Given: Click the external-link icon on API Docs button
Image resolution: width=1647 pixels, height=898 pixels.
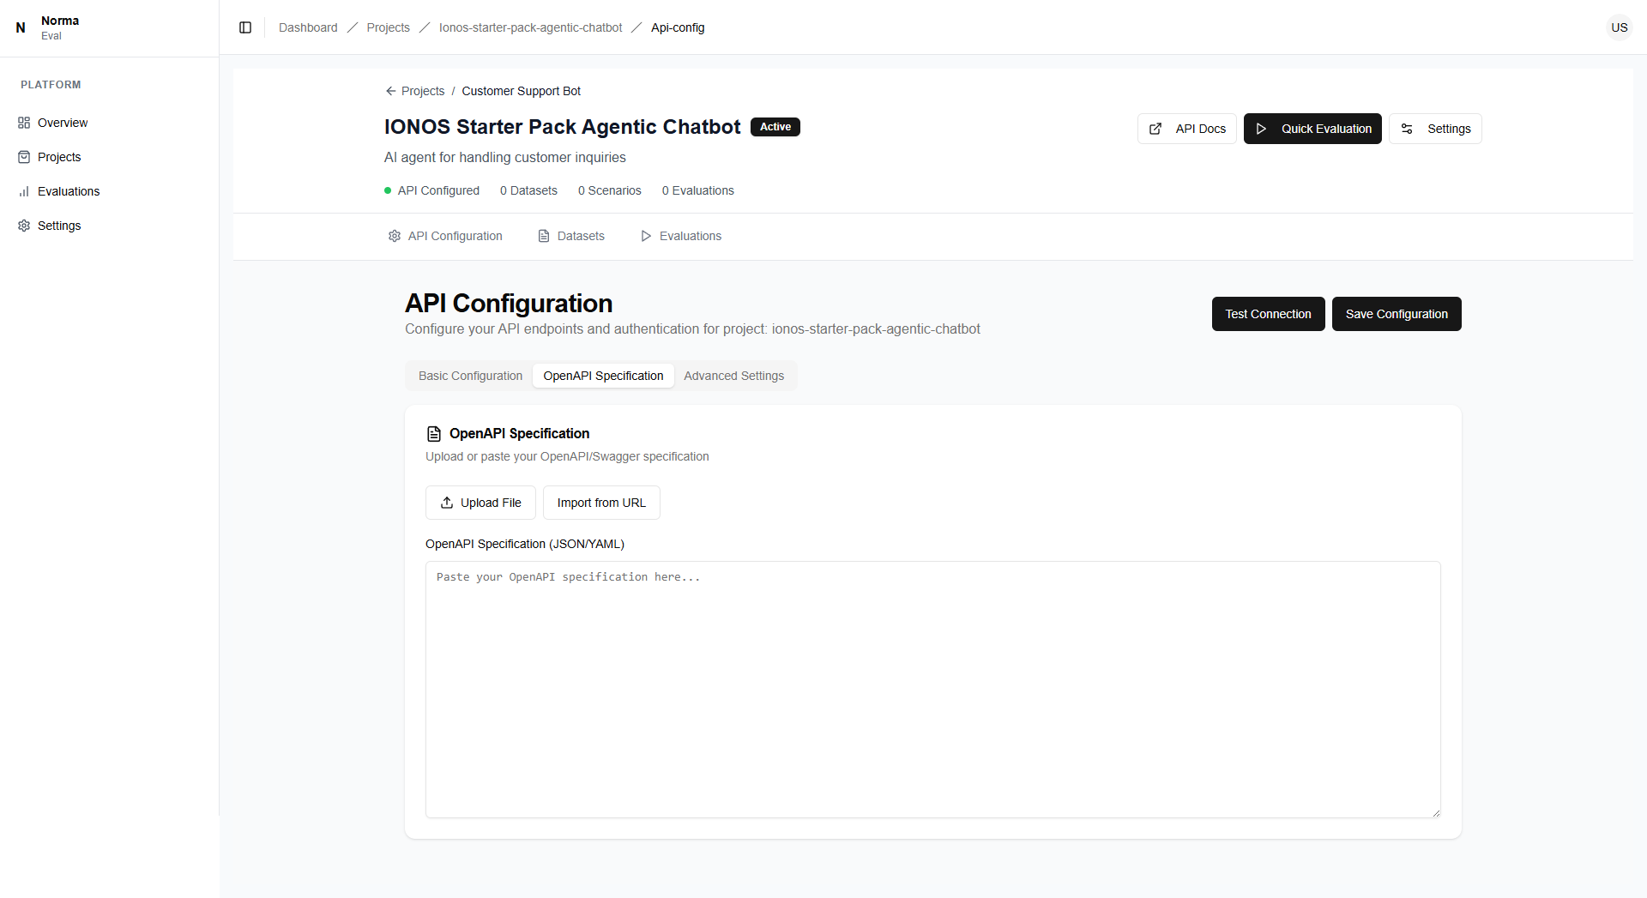Looking at the screenshot, I should (1157, 129).
